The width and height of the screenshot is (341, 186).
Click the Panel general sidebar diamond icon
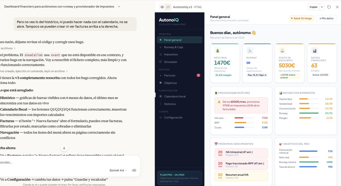[x=161, y=40]
